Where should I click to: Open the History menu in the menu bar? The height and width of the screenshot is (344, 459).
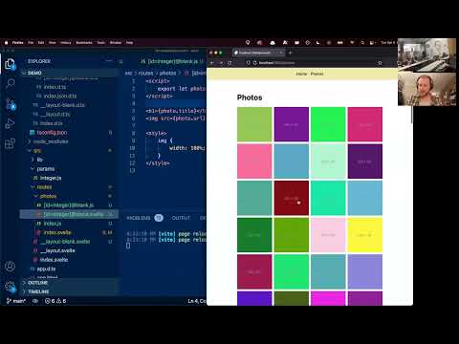(x=66, y=42)
